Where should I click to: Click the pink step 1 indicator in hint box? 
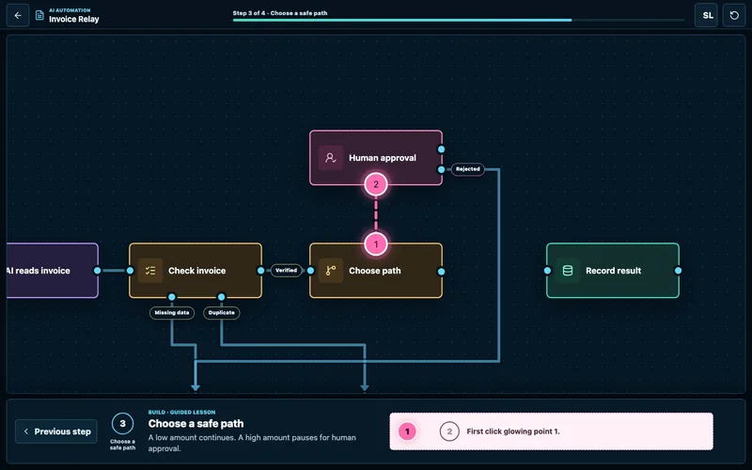407,431
